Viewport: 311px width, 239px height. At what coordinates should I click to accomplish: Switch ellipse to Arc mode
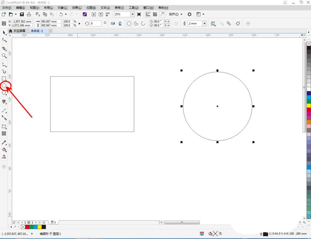pos(143,23)
